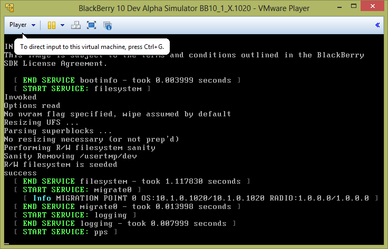
Task: Click 'No resizing necessary' line
Action: (92, 140)
